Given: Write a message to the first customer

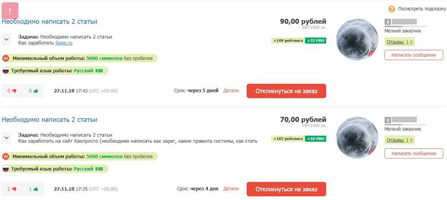Looking at the screenshot, I should click(413, 55).
